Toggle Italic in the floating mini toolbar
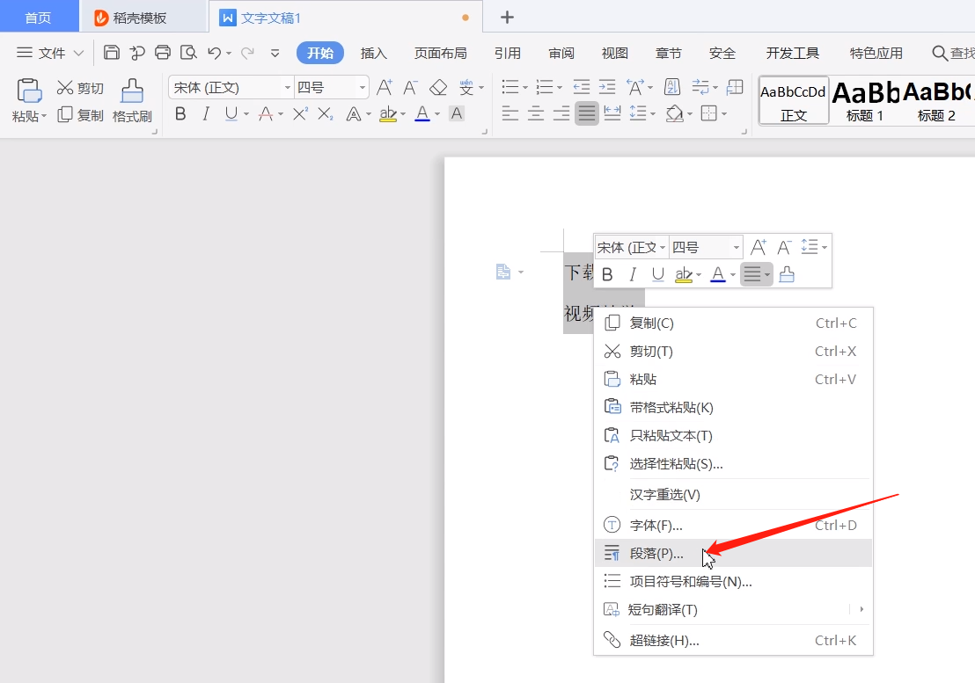This screenshot has width=975, height=683. click(x=633, y=275)
